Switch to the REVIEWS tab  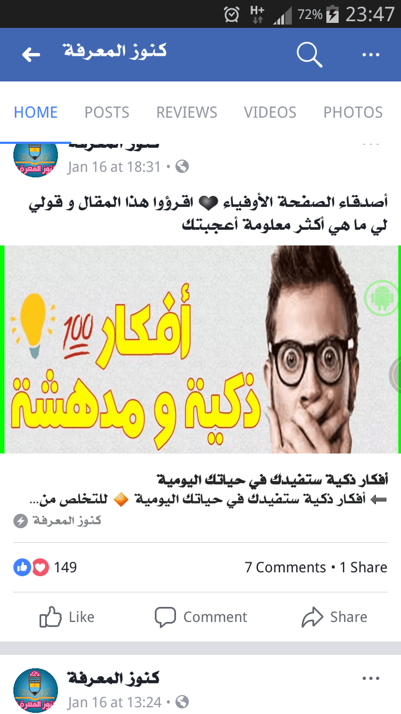tap(187, 112)
